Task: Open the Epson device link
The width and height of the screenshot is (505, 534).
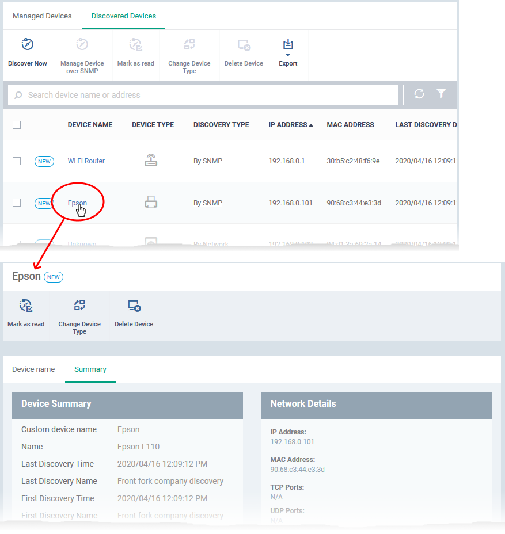Action: tap(77, 203)
